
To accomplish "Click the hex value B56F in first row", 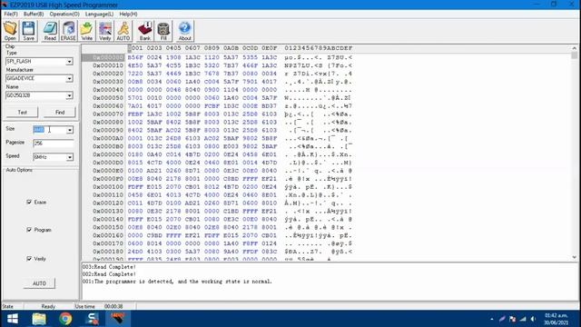I will (135, 57).
